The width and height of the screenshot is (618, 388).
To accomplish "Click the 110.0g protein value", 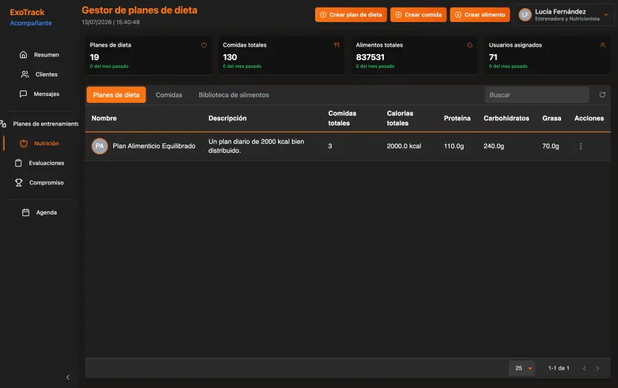I will [x=454, y=146].
